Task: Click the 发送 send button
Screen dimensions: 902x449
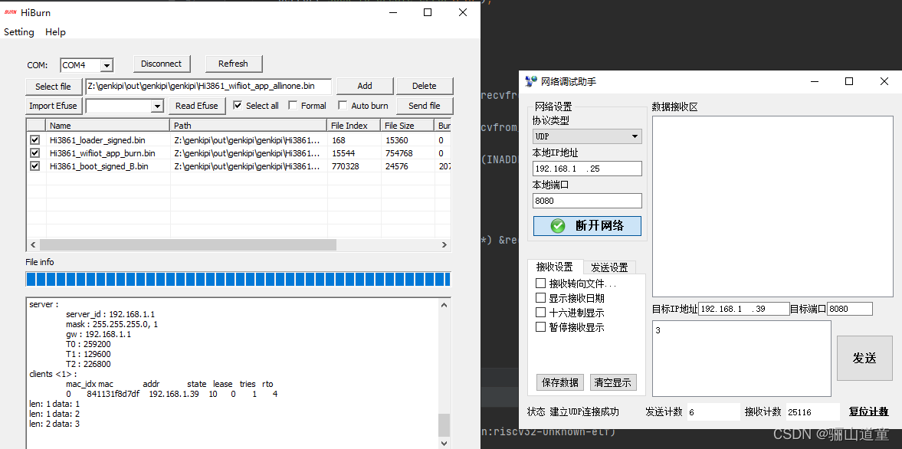Action: (x=864, y=358)
